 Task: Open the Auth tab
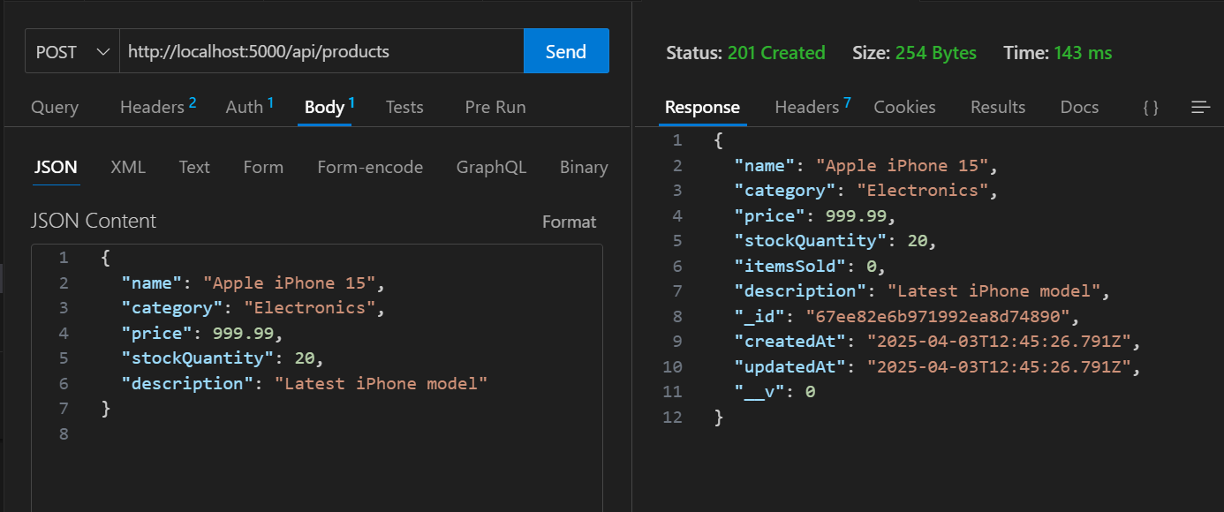[250, 107]
